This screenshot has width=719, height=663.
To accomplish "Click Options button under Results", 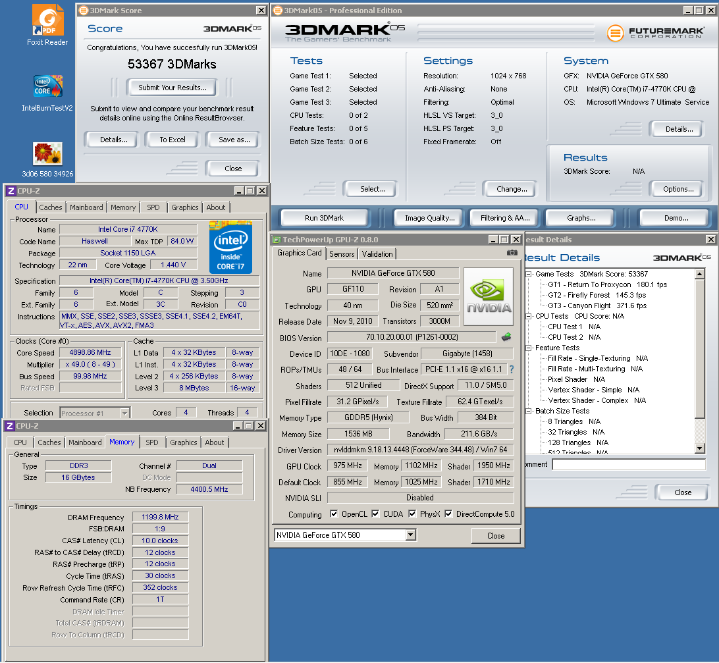I will click(x=678, y=189).
